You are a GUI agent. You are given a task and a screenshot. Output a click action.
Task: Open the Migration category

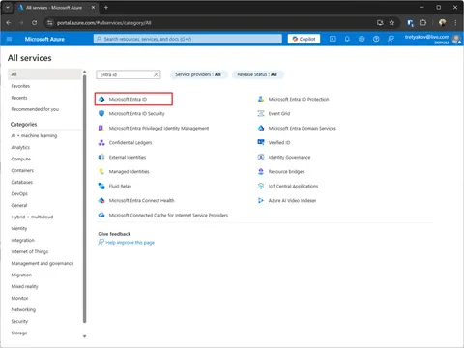click(21, 275)
